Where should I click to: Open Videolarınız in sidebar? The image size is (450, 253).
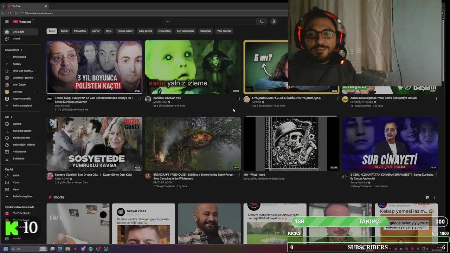(20, 152)
